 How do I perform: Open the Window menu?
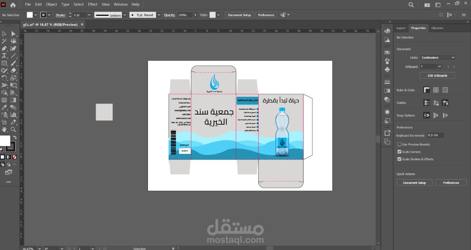click(x=121, y=4)
